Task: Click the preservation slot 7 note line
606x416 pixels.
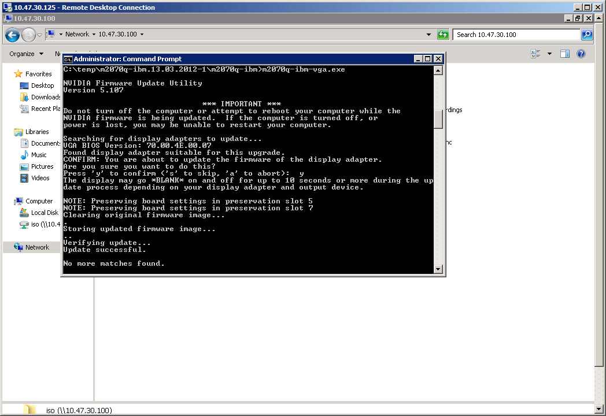Action: 188,208
